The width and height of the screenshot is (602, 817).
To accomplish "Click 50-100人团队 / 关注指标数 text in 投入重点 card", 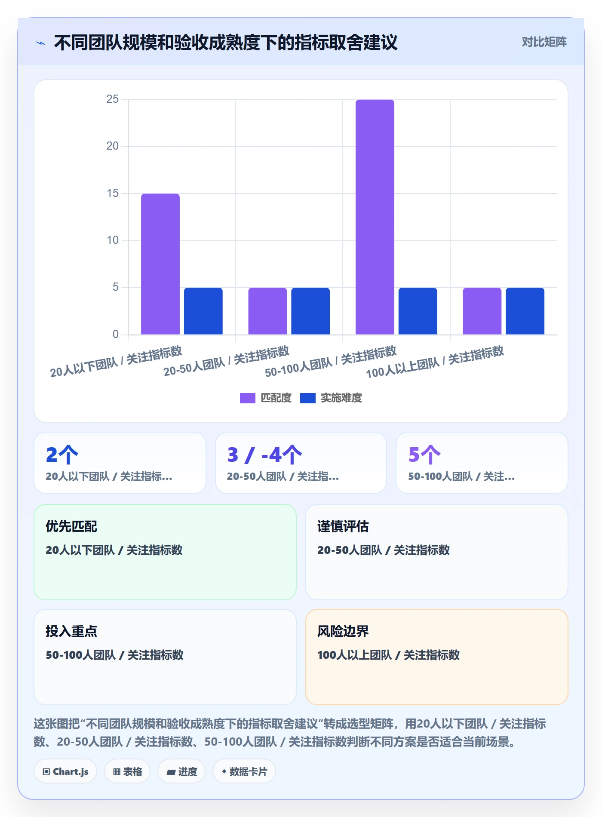I will tap(115, 655).
